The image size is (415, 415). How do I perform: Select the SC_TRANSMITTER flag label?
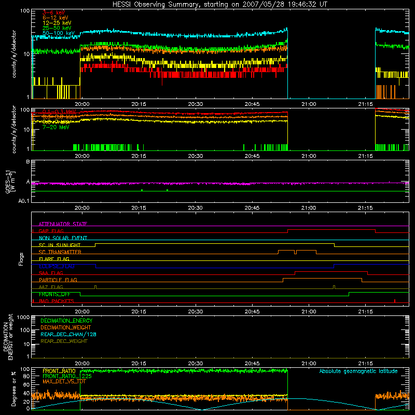[60, 252]
